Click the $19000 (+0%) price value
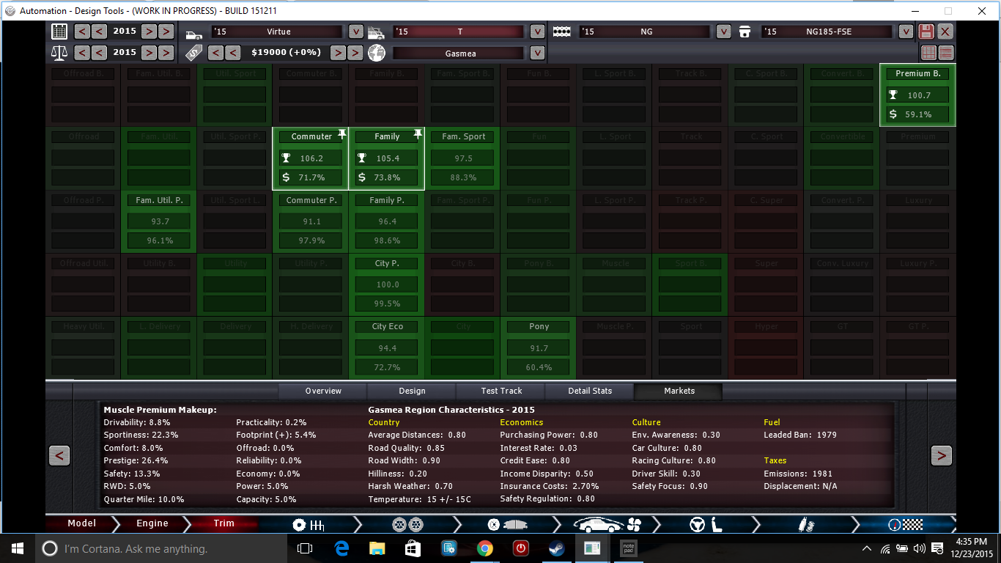Screen dimensions: 1001x563 (x=286, y=53)
